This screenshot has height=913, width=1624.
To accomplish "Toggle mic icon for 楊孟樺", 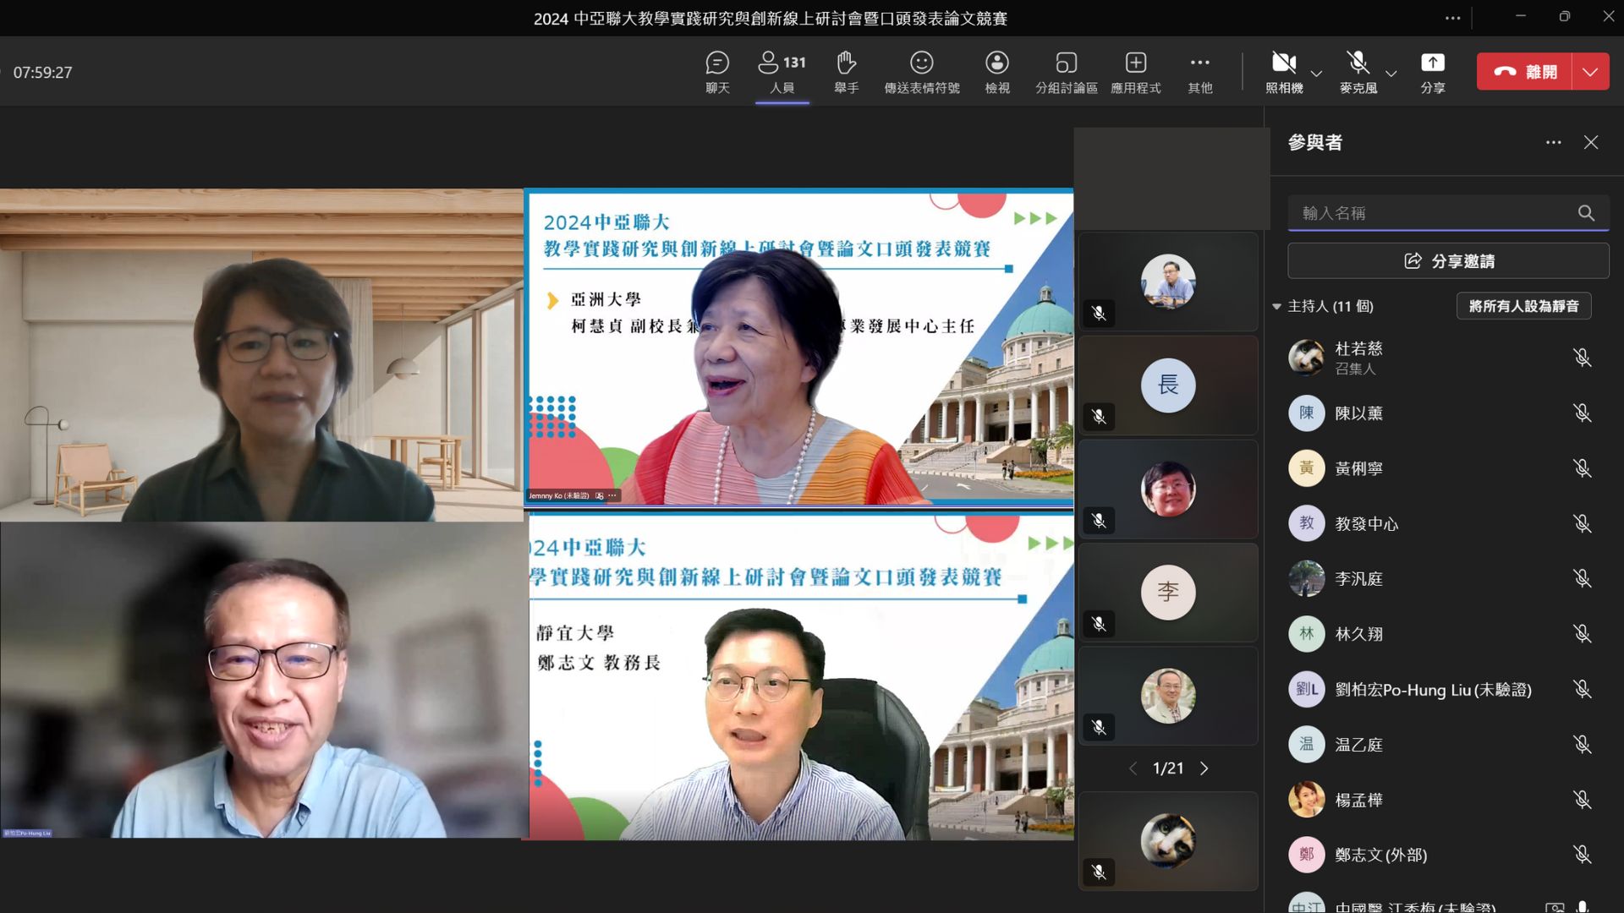I will 1582,800.
